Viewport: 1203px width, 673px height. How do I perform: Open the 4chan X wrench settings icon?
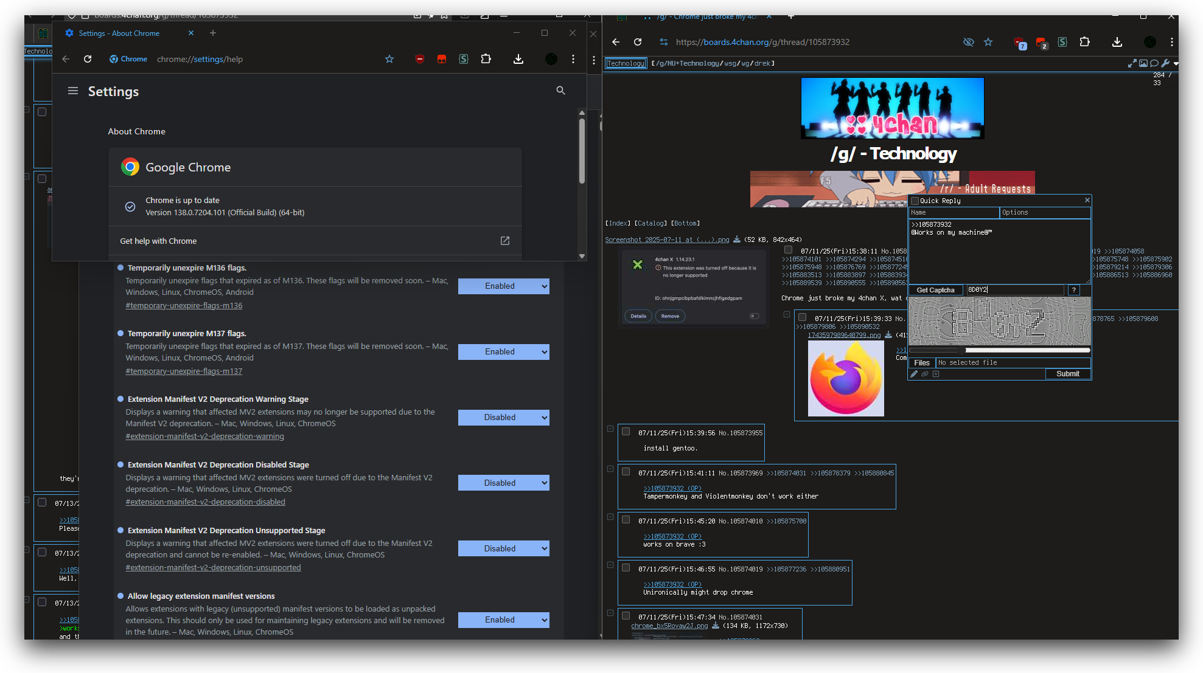point(1165,63)
